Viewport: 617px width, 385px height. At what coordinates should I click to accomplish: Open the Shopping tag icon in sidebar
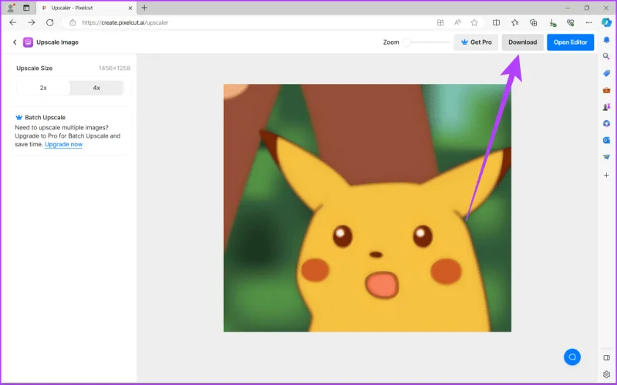point(606,73)
